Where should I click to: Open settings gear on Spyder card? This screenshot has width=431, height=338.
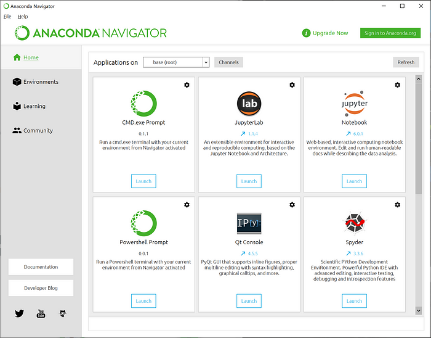coord(398,205)
